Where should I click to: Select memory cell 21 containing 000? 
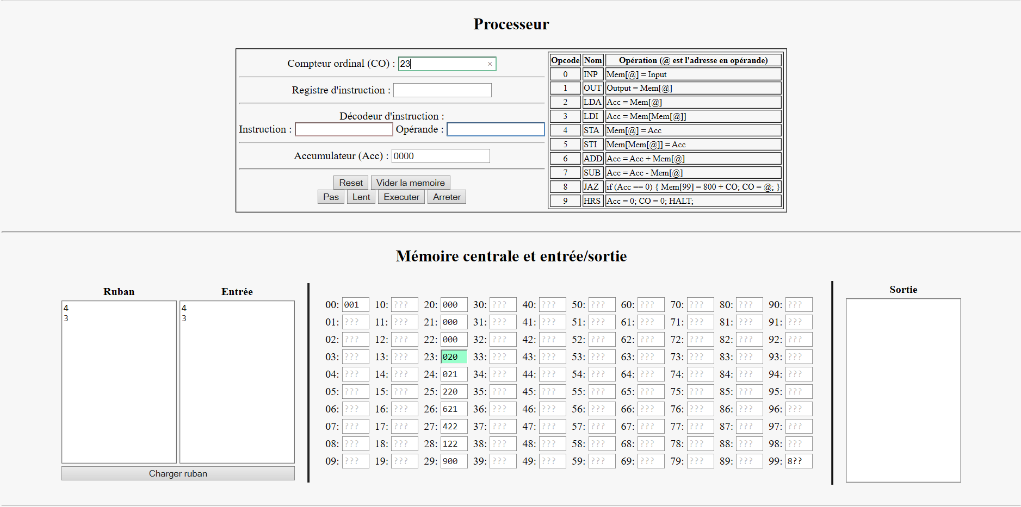pyautogui.click(x=454, y=322)
